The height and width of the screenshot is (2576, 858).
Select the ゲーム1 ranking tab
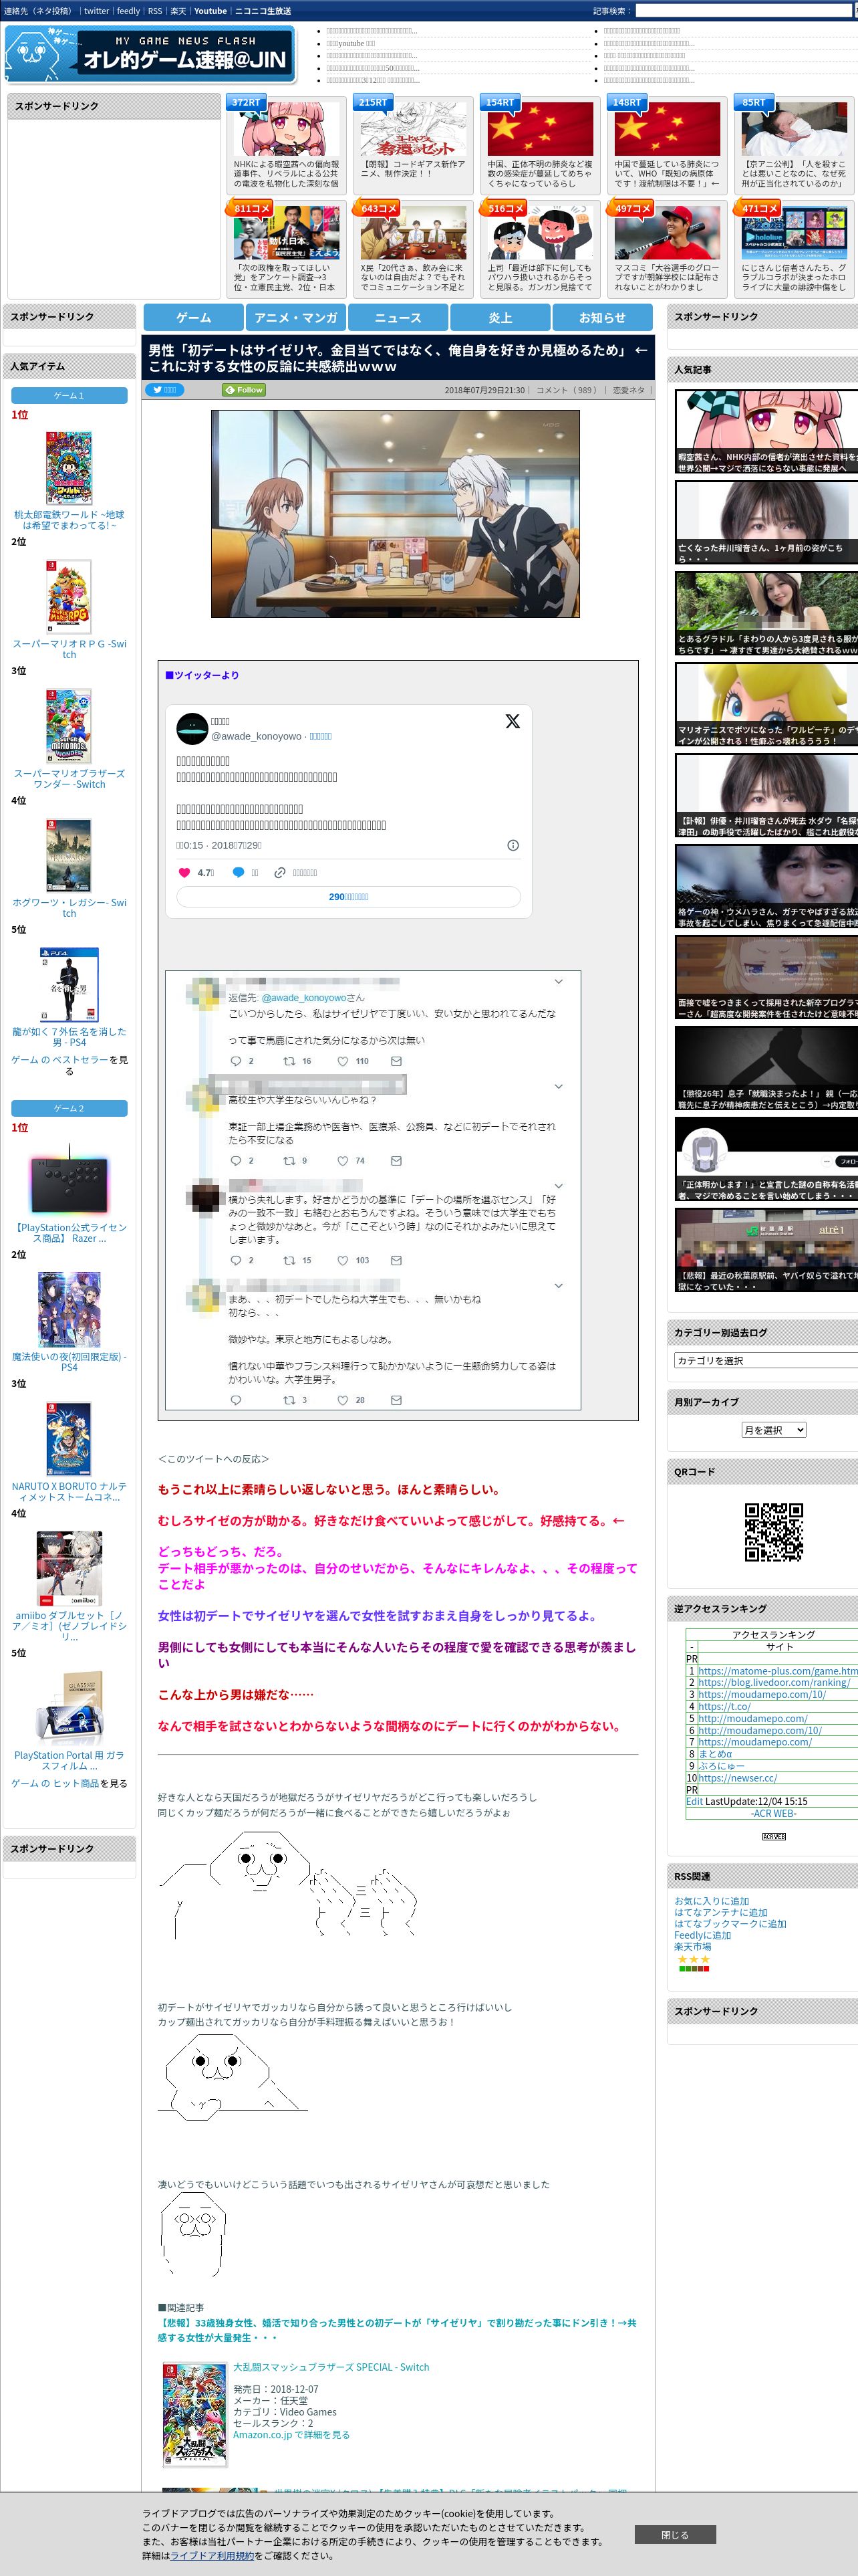(x=69, y=396)
